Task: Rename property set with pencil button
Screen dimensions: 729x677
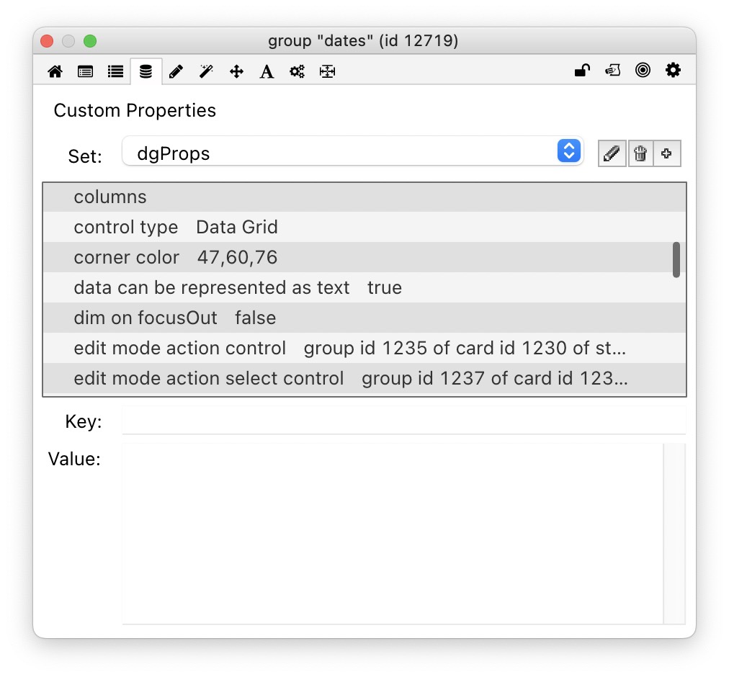Action: (612, 153)
